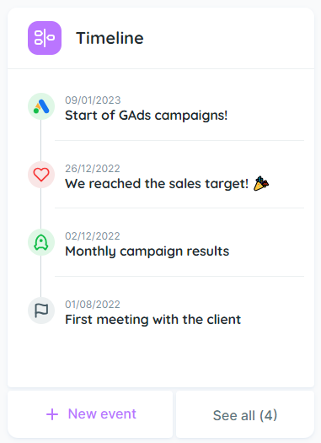Screen dimensions: 321x443
Task: Click the Timeline heading text
Action: click(x=110, y=38)
